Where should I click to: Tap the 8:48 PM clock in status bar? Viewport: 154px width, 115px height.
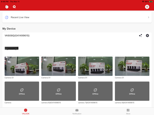point(5,2)
